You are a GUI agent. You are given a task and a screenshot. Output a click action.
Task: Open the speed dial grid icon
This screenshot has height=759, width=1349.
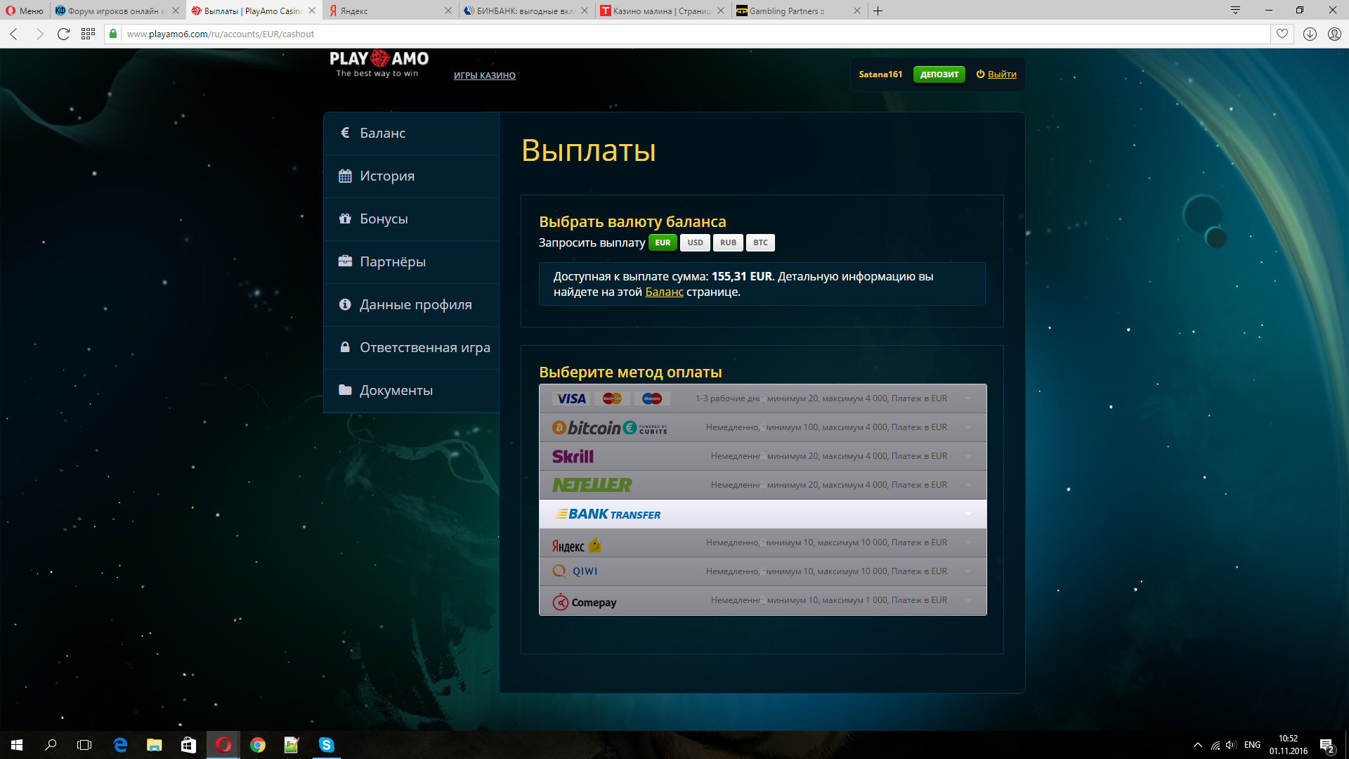(88, 34)
